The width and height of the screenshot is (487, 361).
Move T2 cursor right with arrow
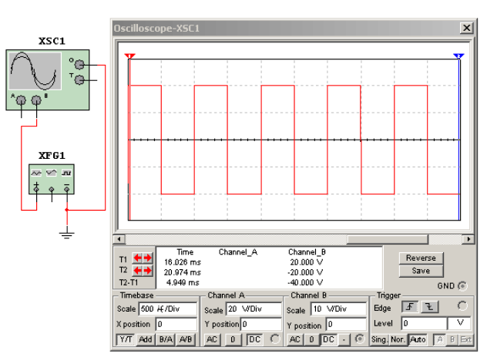147,271
